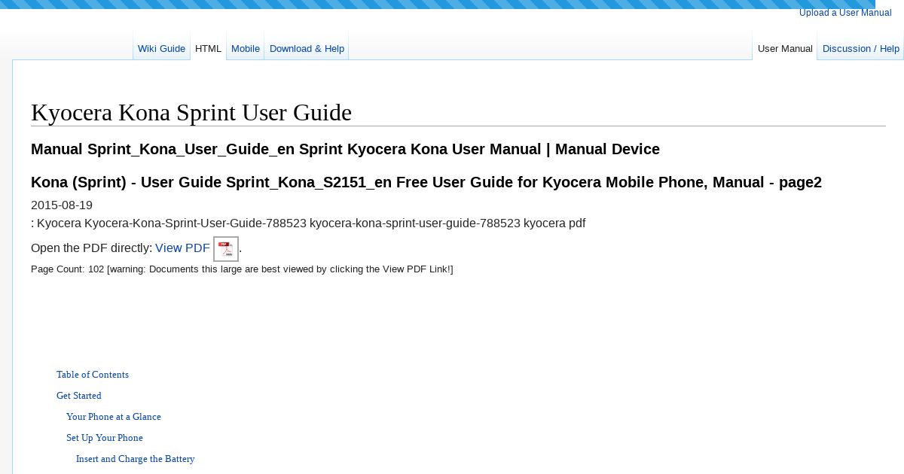Open the Discussion / Help tab
The height and width of the screenshot is (474, 904).
point(861,49)
